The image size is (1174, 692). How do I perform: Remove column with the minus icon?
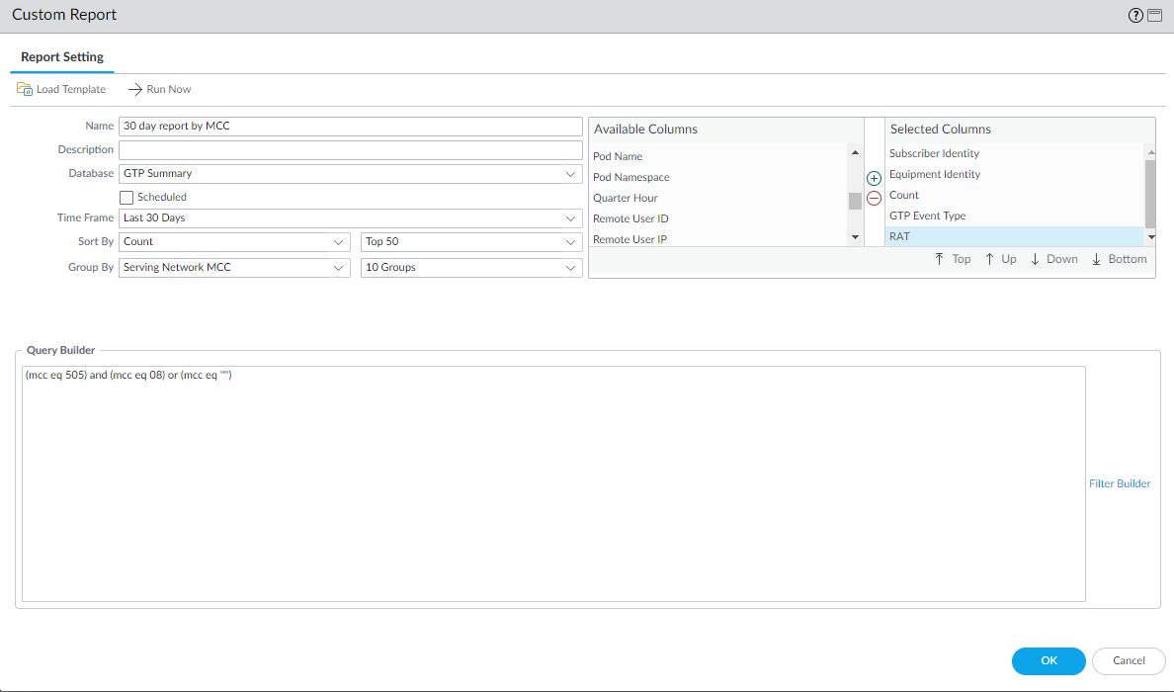coord(874,198)
